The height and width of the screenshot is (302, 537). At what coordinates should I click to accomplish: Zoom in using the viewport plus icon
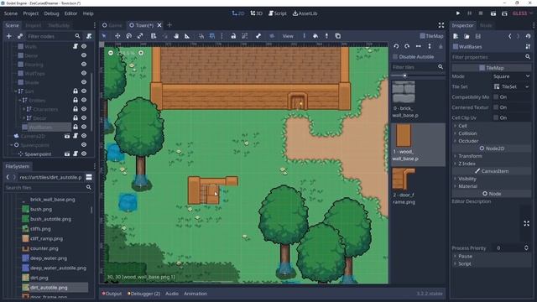[x=141, y=53]
